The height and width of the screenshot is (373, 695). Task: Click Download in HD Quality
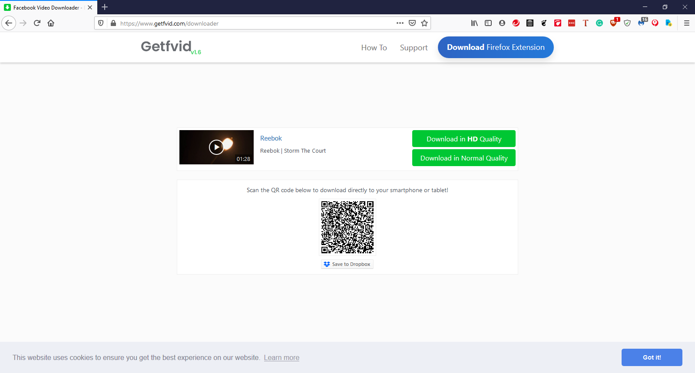tap(464, 139)
